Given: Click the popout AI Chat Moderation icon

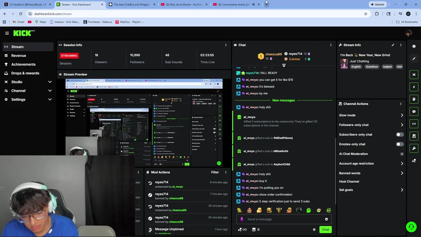Looking at the screenshot, I should click(x=402, y=154).
